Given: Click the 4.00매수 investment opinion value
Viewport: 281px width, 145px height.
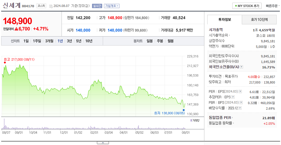Looking at the screenshot, I should point(254,77).
